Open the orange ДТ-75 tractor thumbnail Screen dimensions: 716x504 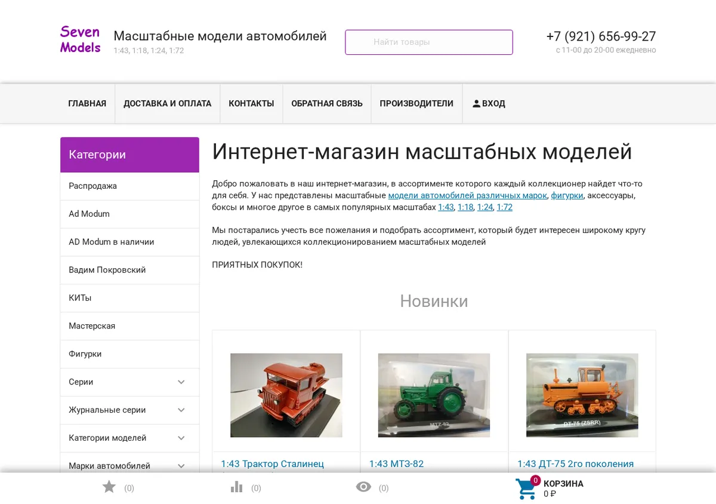tap(582, 395)
